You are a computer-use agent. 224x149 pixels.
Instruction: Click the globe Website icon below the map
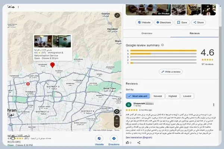pos(99,139)
